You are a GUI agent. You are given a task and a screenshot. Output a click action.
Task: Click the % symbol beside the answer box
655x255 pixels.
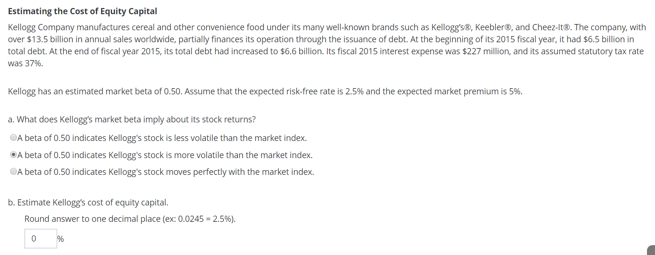click(x=61, y=238)
